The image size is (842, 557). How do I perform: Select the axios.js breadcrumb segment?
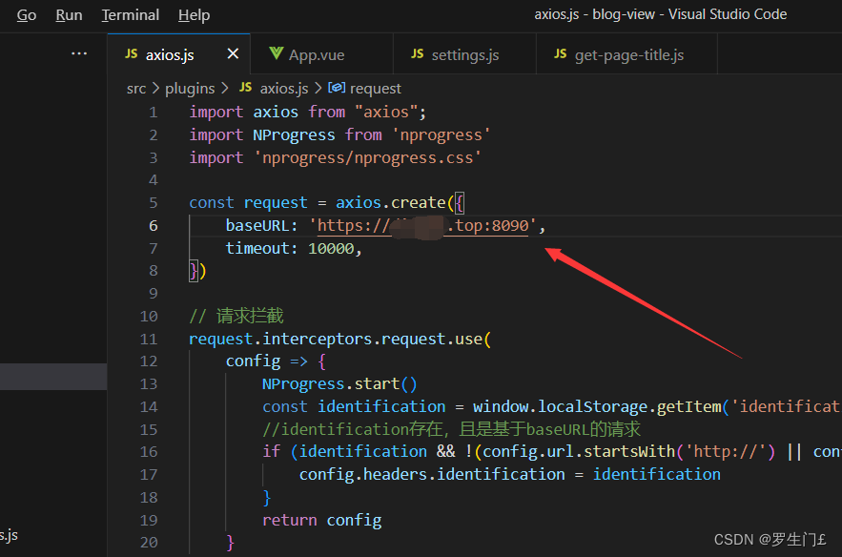[284, 89]
